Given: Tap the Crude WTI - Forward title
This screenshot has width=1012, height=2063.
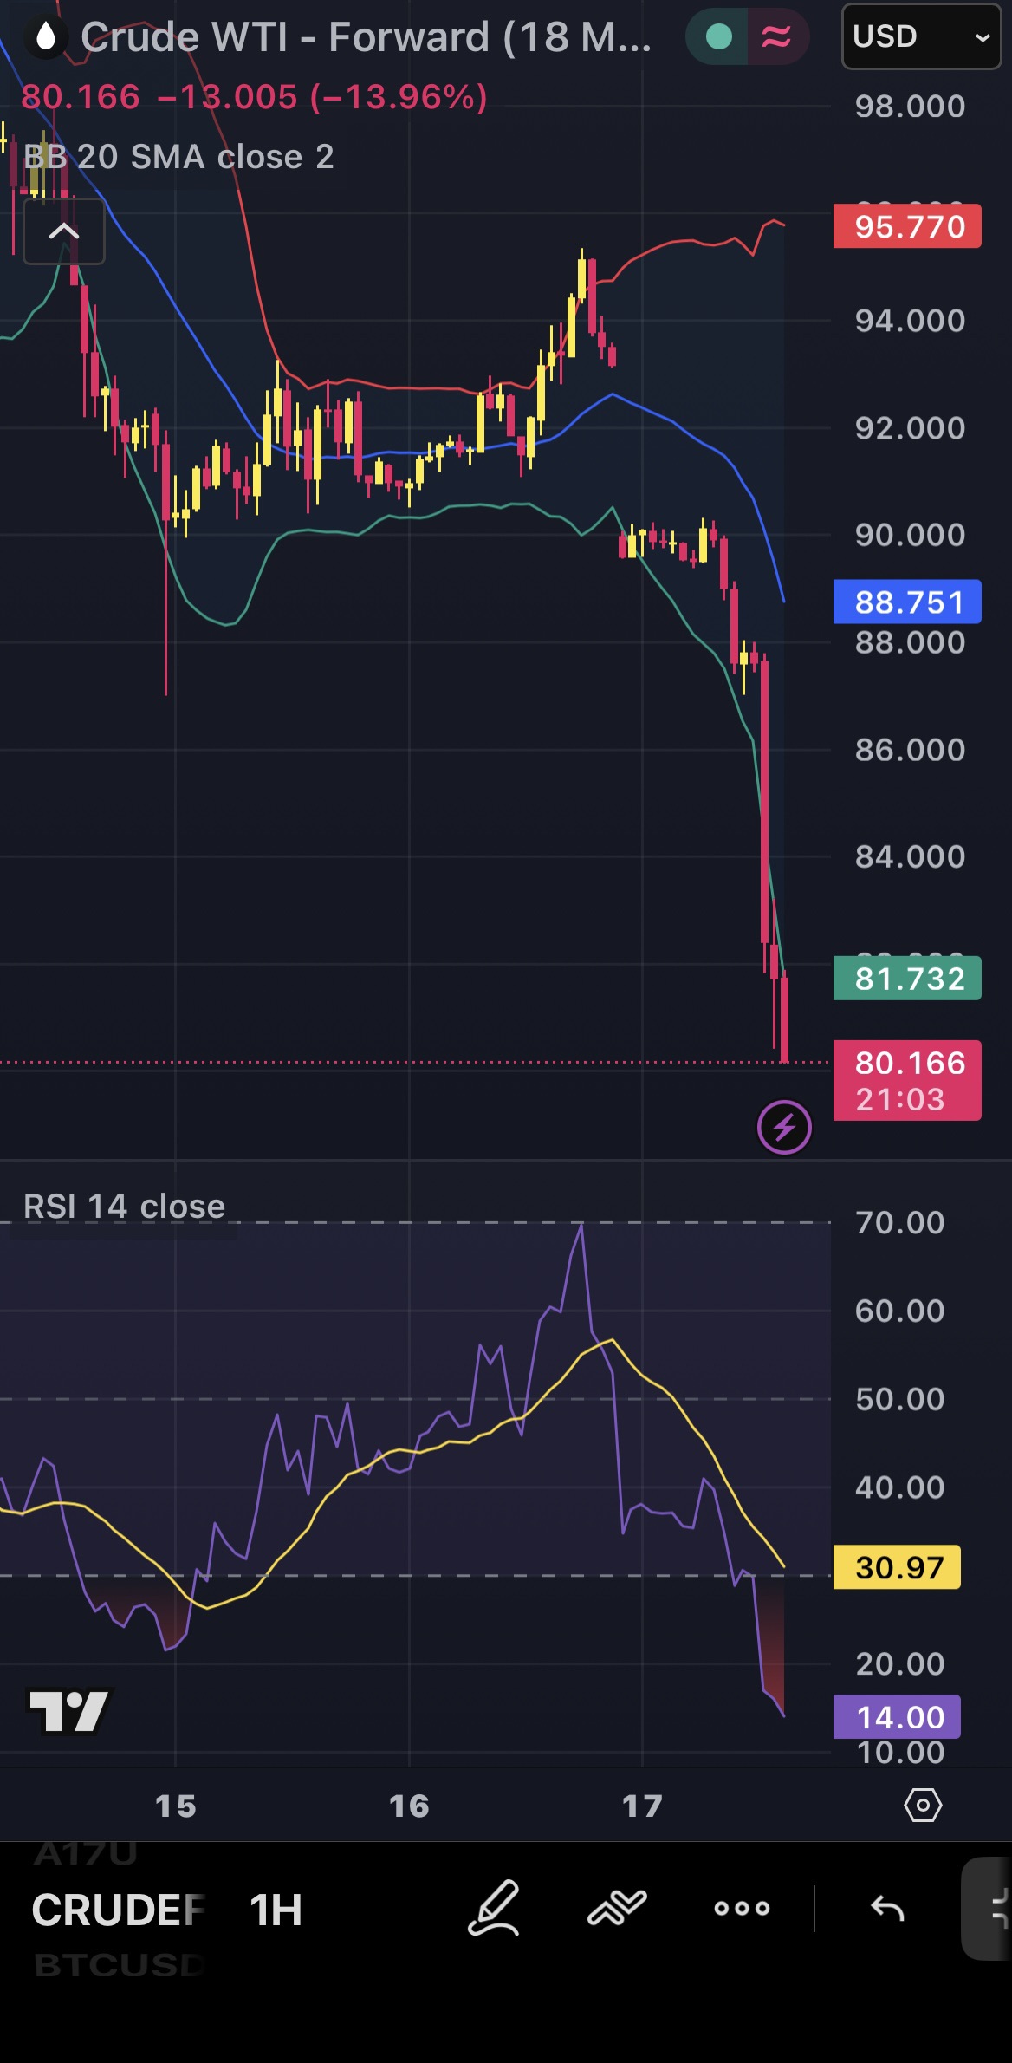Looking at the screenshot, I should (366, 37).
